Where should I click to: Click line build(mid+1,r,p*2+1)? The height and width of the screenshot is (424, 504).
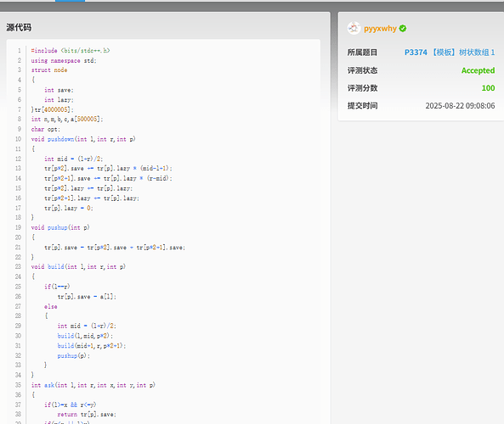point(92,346)
